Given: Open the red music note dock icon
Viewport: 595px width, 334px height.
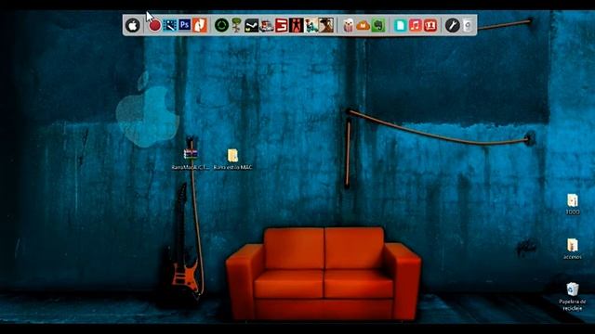Looking at the screenshot, I should (x=416, y=25).
